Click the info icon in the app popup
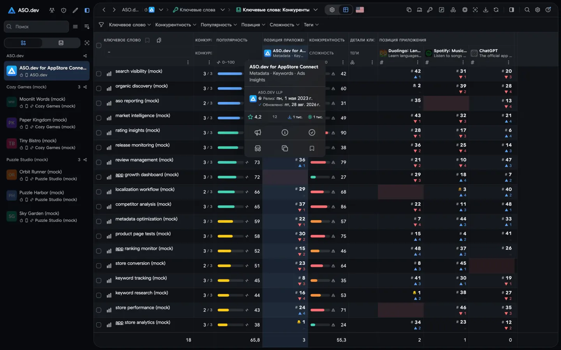 [x=285, y=133]
